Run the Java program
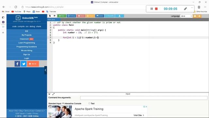 tap(62, 16)
